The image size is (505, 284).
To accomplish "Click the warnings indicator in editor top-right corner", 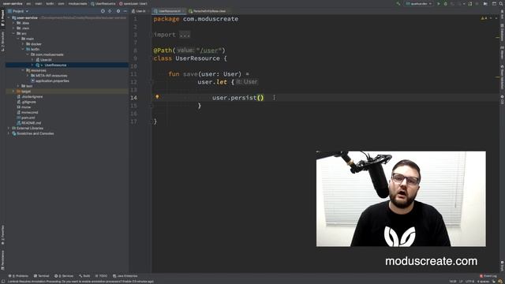I will [484, 18].
